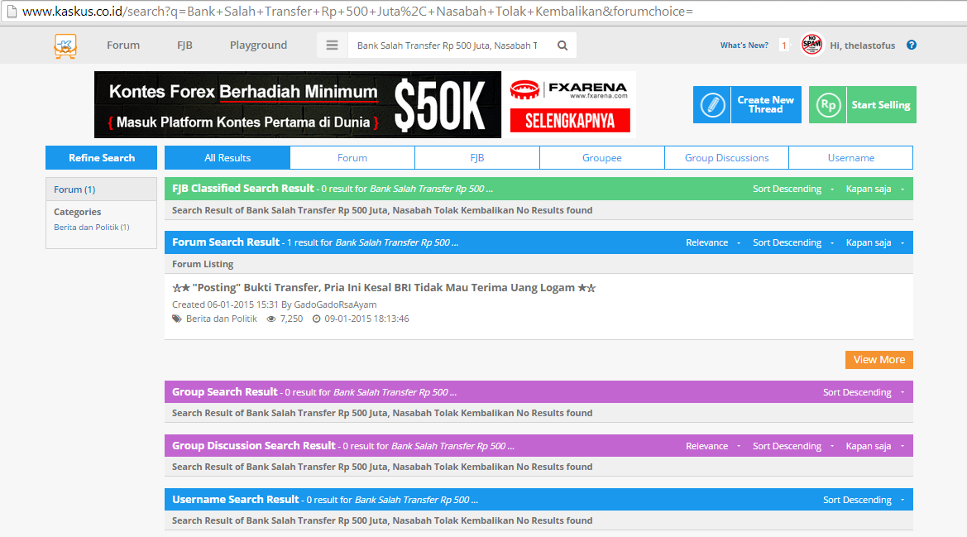Open Sort Descending dropdown in Forum Search Result
The image size is (967, 537).
[x=792, y=242]
